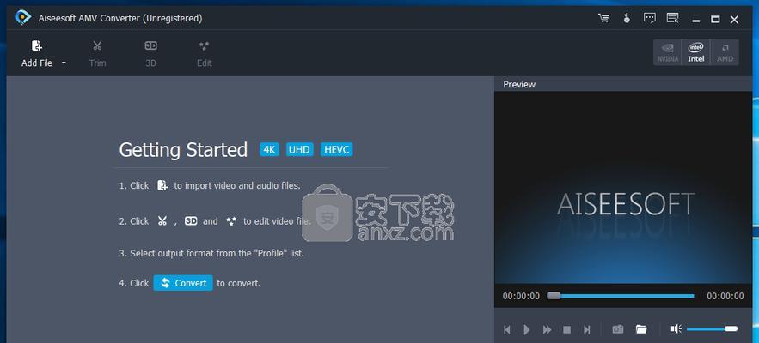Click the elapsed time 00:00:00 label

click(x=521, y=296)
